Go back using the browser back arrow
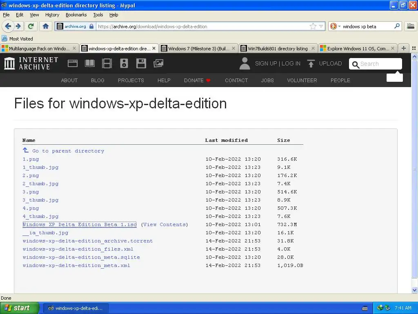418x314 pixels. tap(8, 26)
